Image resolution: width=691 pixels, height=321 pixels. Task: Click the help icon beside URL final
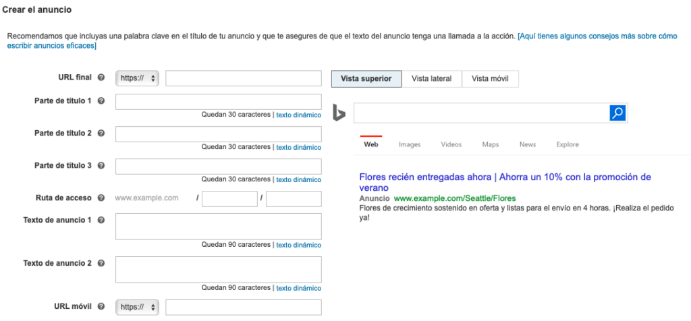(101, 78)
